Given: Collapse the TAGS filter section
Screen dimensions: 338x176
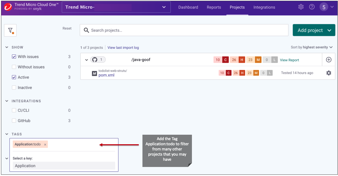Looking at the screenshot, I should coord(7,134).
